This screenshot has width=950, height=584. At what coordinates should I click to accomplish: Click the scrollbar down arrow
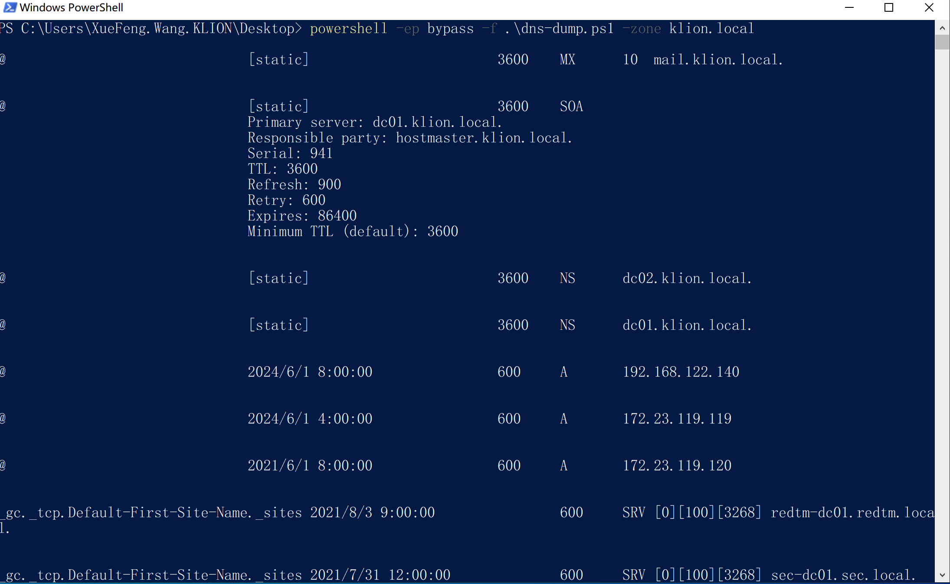(942, 576)
